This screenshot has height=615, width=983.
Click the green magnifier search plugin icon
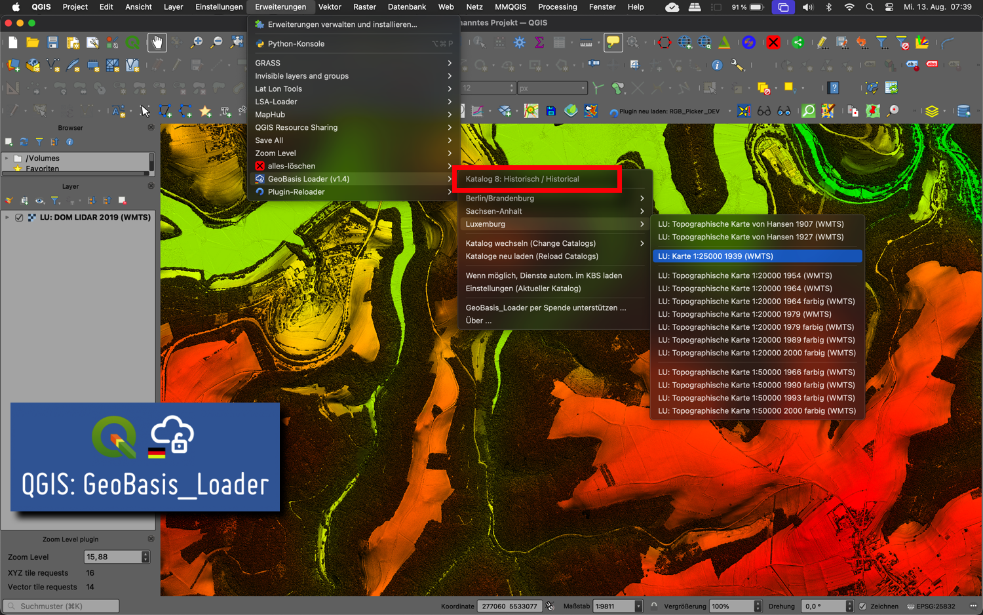pos(809,111)
